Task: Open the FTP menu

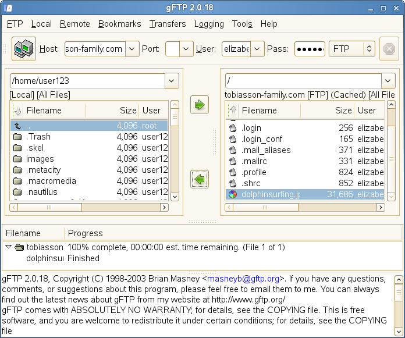Action: pyautogui.click(x=15, y=24)
